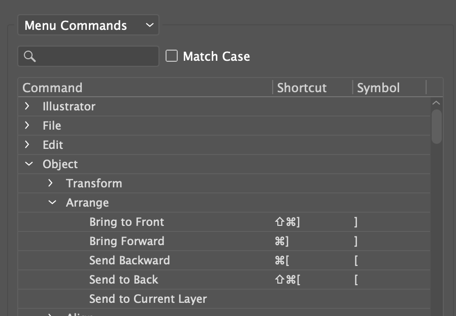
Task: Select the Bring to Front command
Action: [126, 222]
